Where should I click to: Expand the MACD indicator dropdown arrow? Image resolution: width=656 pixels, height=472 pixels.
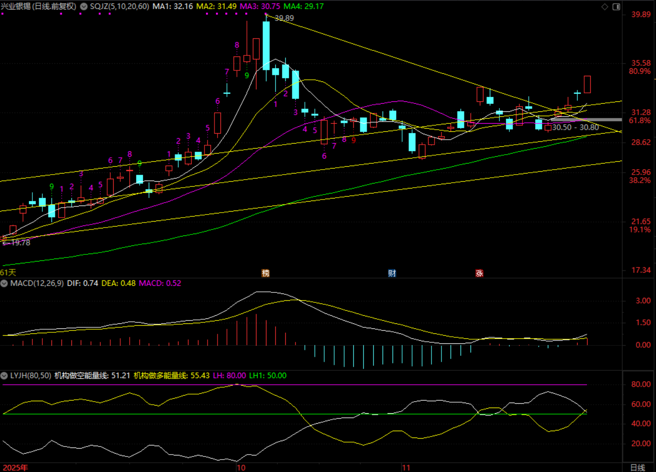pos(4,283)
